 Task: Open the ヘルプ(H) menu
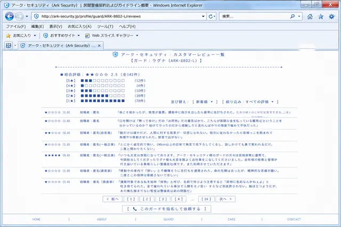127,27
